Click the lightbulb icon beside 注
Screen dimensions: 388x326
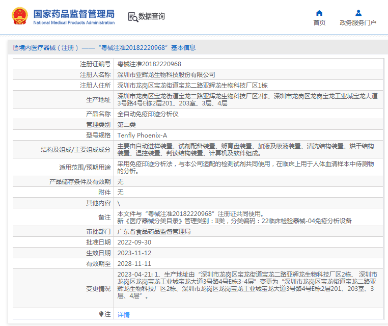101,314
